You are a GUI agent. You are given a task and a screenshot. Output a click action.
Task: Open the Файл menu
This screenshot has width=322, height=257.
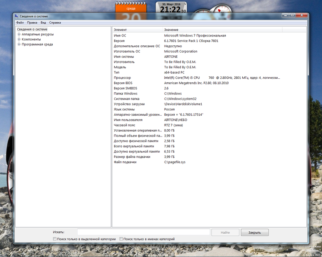click(20, 22)
